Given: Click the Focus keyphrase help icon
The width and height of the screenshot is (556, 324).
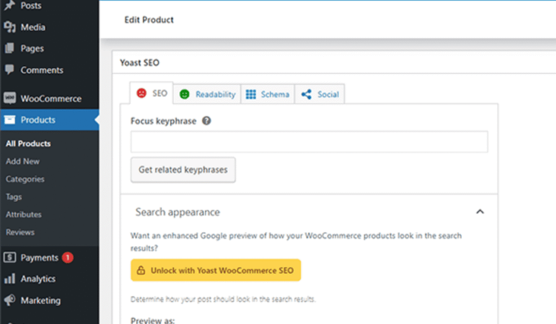Looking at the screenshot, I should (x=206, y=121).
